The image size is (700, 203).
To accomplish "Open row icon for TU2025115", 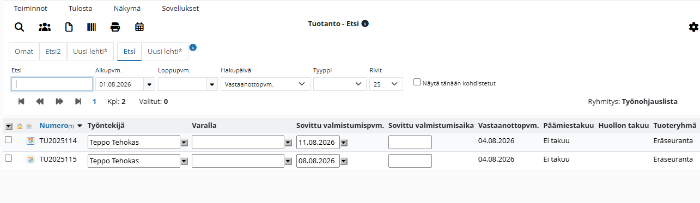I will [31, 159].
